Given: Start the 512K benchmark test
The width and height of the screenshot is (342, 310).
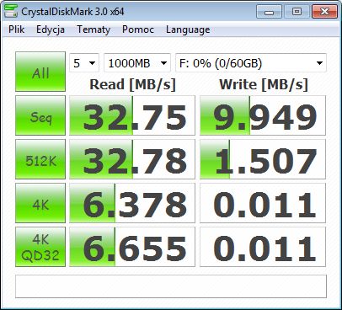Looking at the screenshot, I should tap(40, 159).
